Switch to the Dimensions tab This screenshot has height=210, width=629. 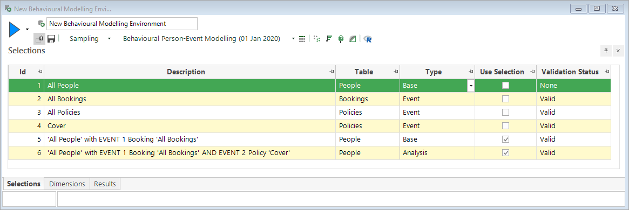[x=67, y=184]
